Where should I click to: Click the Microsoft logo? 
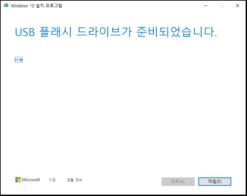click(x=28, y=180)
